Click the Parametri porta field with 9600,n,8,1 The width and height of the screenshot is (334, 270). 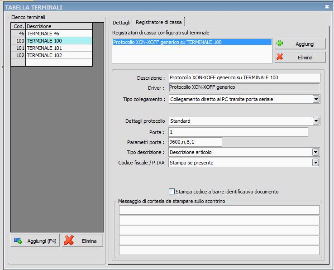coord(195,142)
